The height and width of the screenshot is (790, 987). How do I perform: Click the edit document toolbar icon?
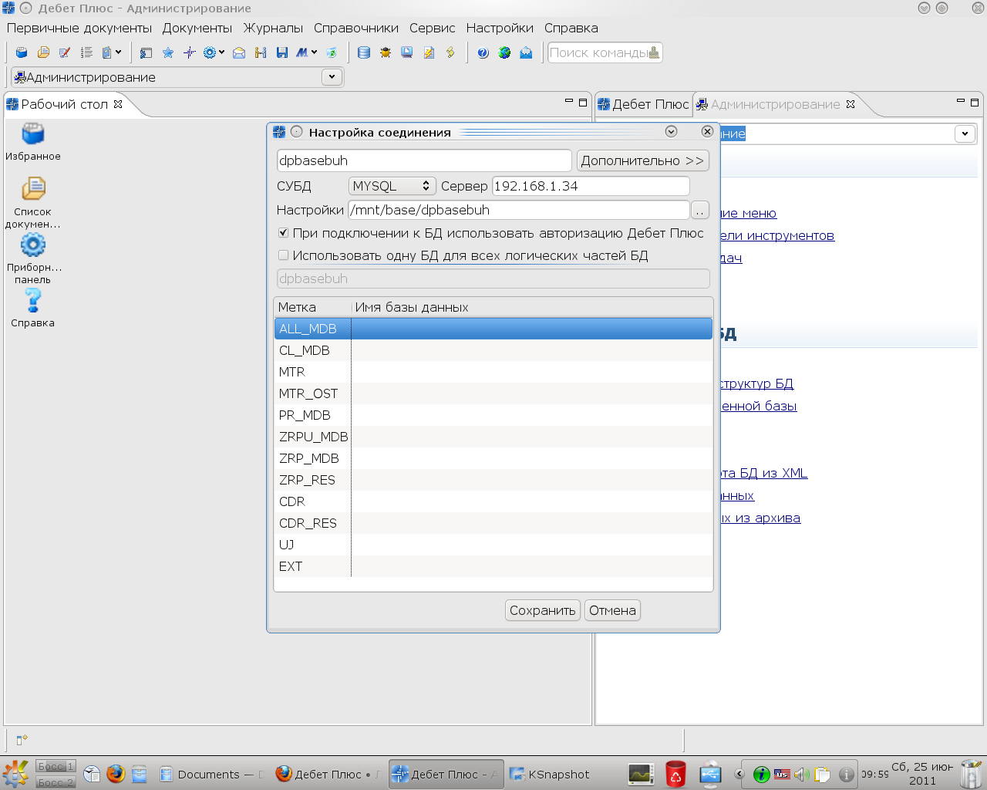point(65,52)
